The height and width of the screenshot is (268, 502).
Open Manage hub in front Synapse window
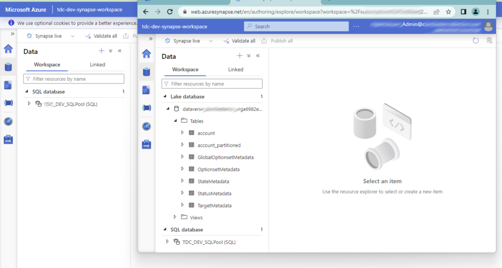[146, 145]
